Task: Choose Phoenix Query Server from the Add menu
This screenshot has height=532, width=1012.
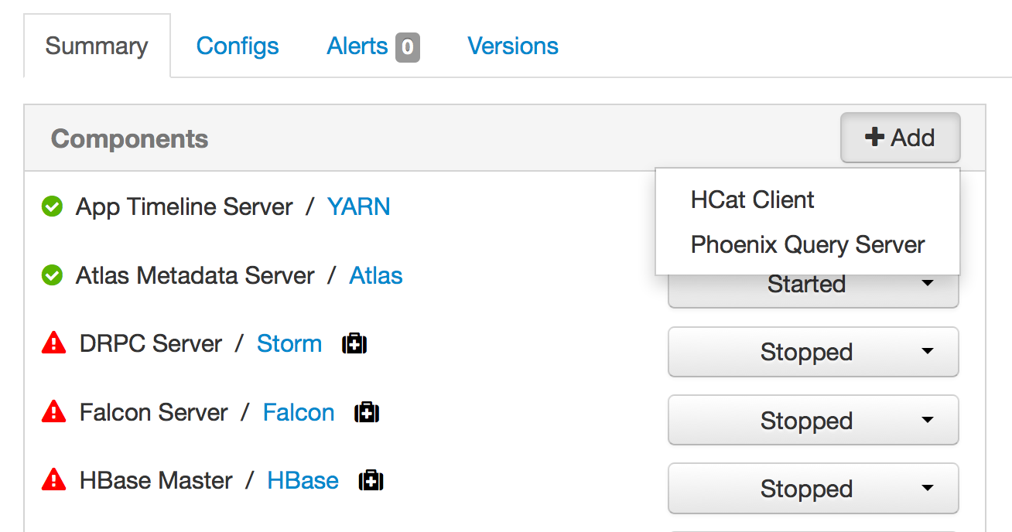Action: point(807,244)
